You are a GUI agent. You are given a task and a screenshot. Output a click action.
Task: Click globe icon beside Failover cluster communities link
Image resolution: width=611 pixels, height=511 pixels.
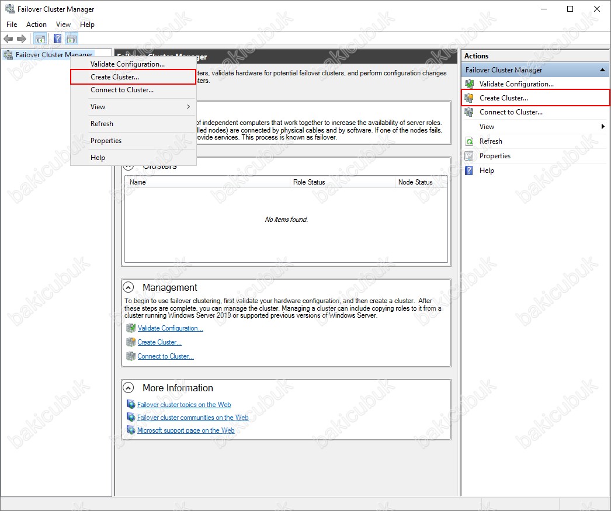coord(131,417)
